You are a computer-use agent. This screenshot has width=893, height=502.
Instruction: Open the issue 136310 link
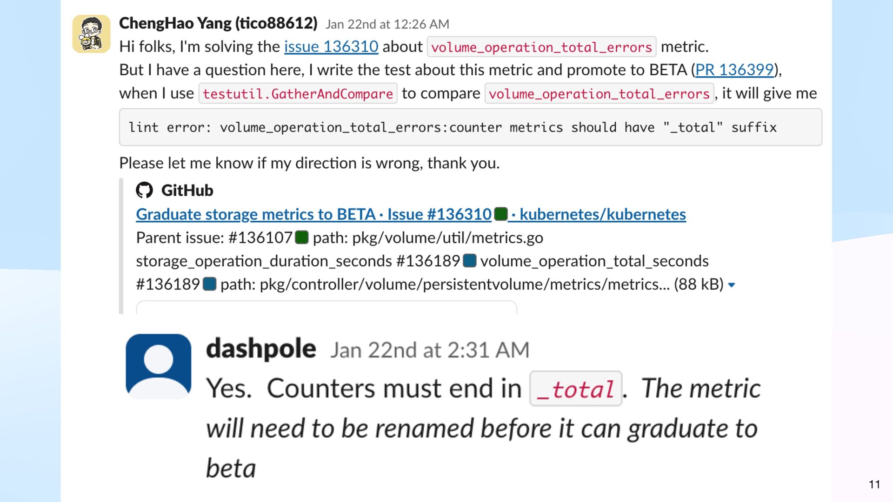click(x=331, y=46)
